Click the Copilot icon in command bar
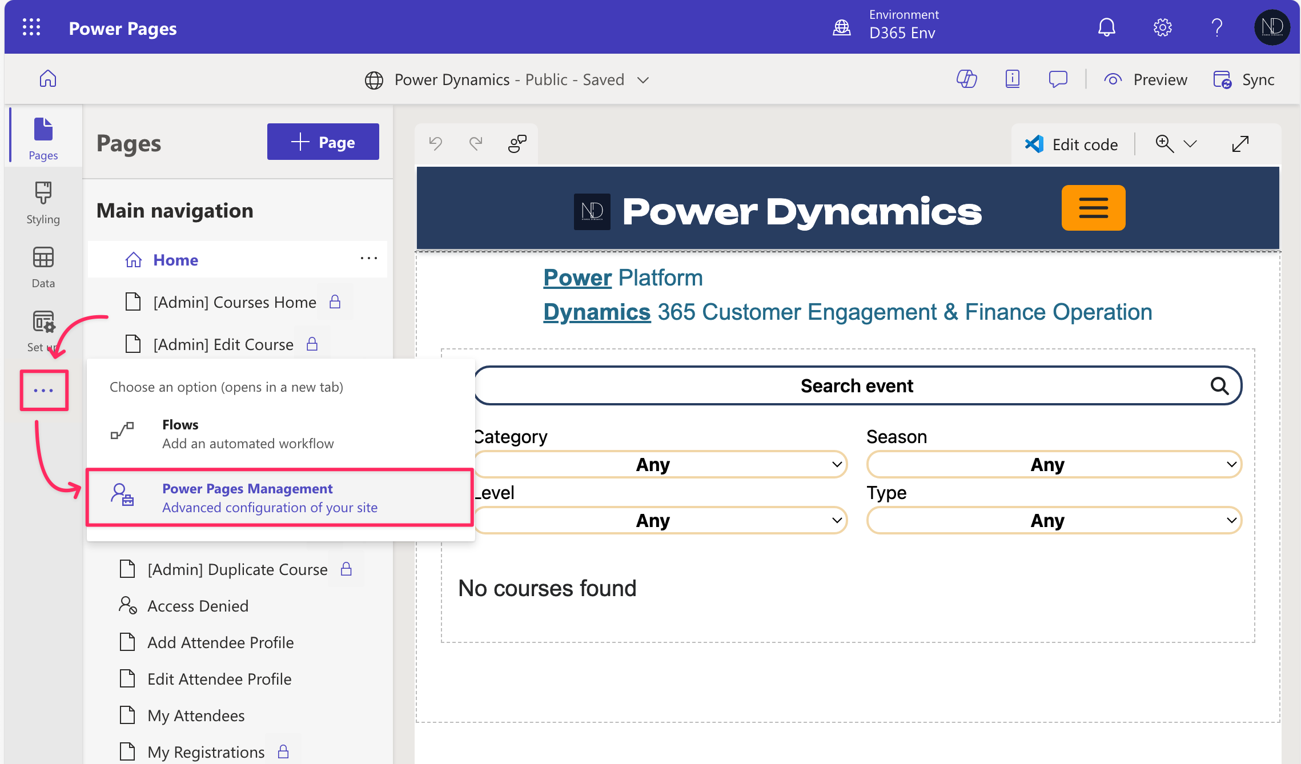This screenshot has height=764, width=1301. click(x=966, y=79)
